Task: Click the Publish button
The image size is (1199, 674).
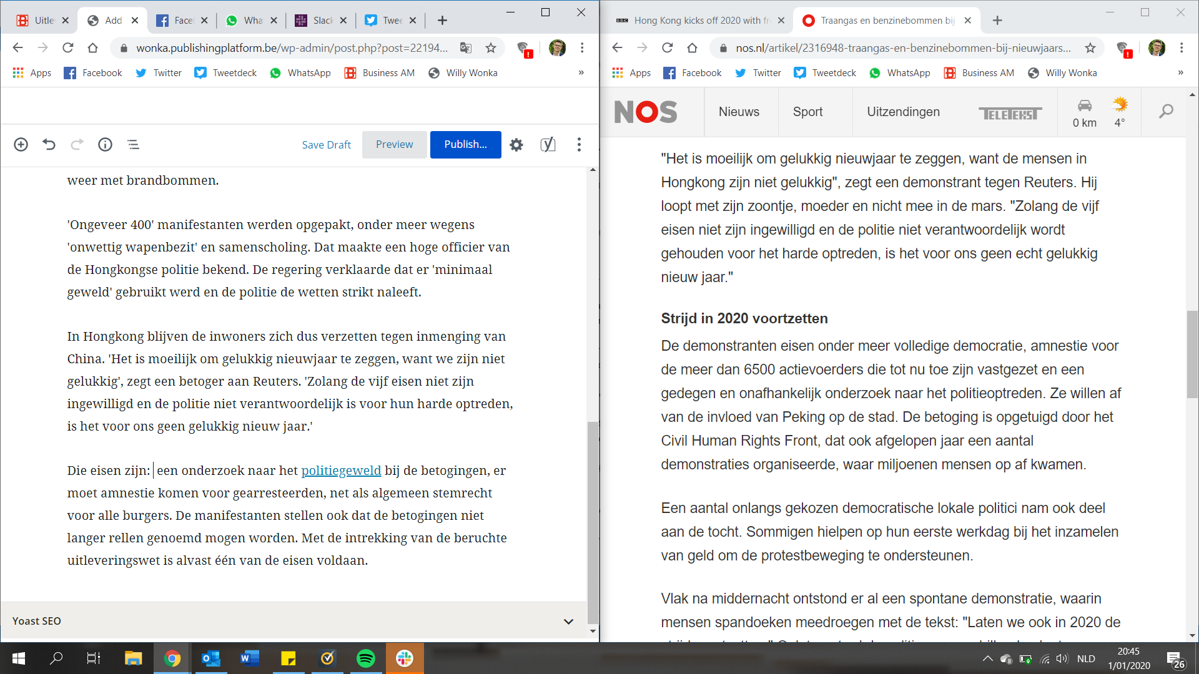Action: pyautogui.click(x=465, y=145)
